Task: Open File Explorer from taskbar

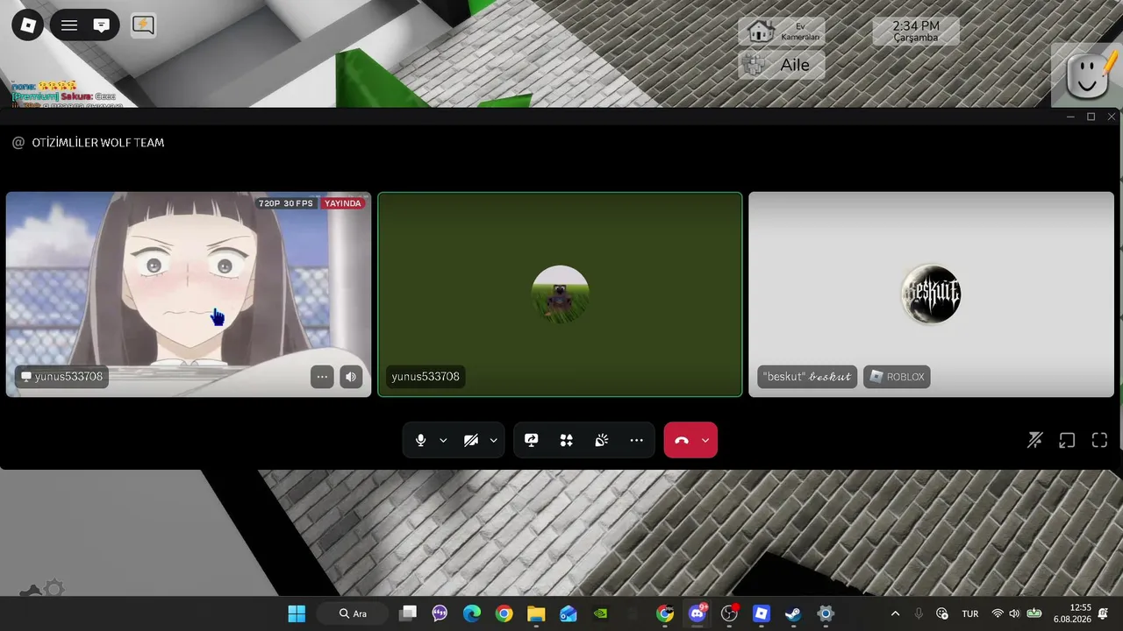Action: pyautogui.click(x=536, y=613)
